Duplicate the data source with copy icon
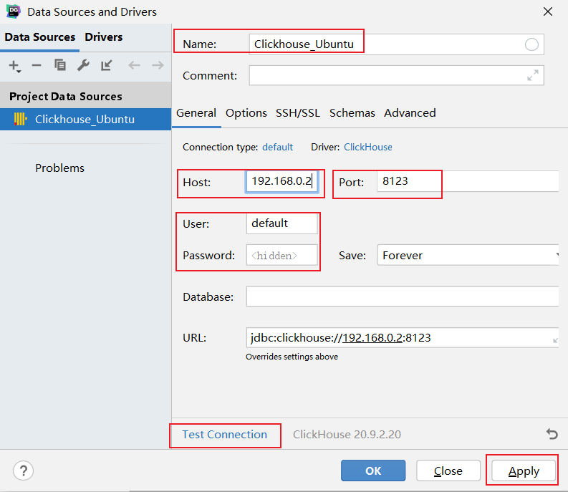568x492 pixels. 59,65
